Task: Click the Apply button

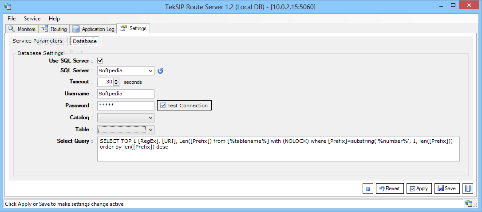Action: (x=419, y=188)
